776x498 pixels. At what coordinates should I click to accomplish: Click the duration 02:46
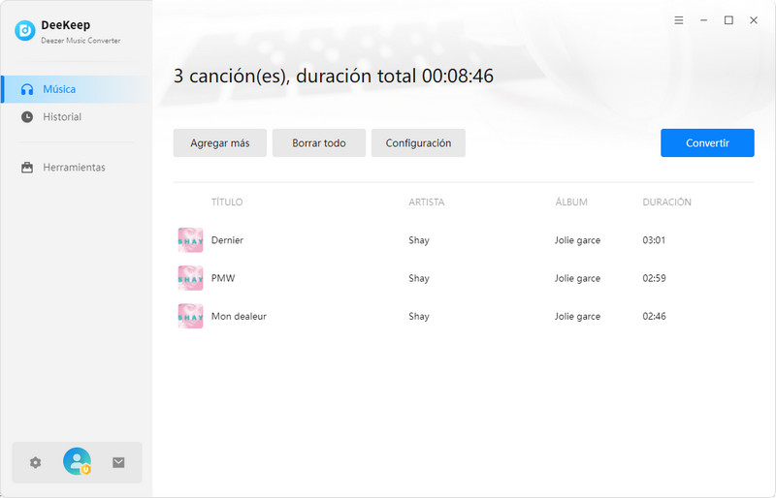point(654,316)
